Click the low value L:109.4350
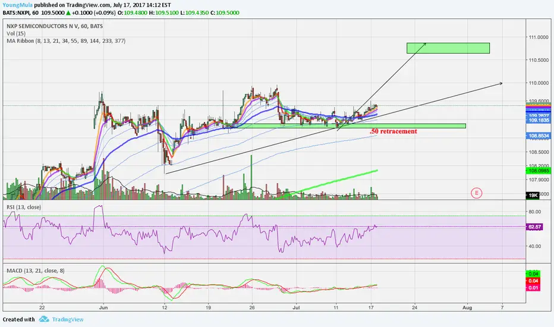The height and width of the screenshot is (327, 554). coord(195,12)
